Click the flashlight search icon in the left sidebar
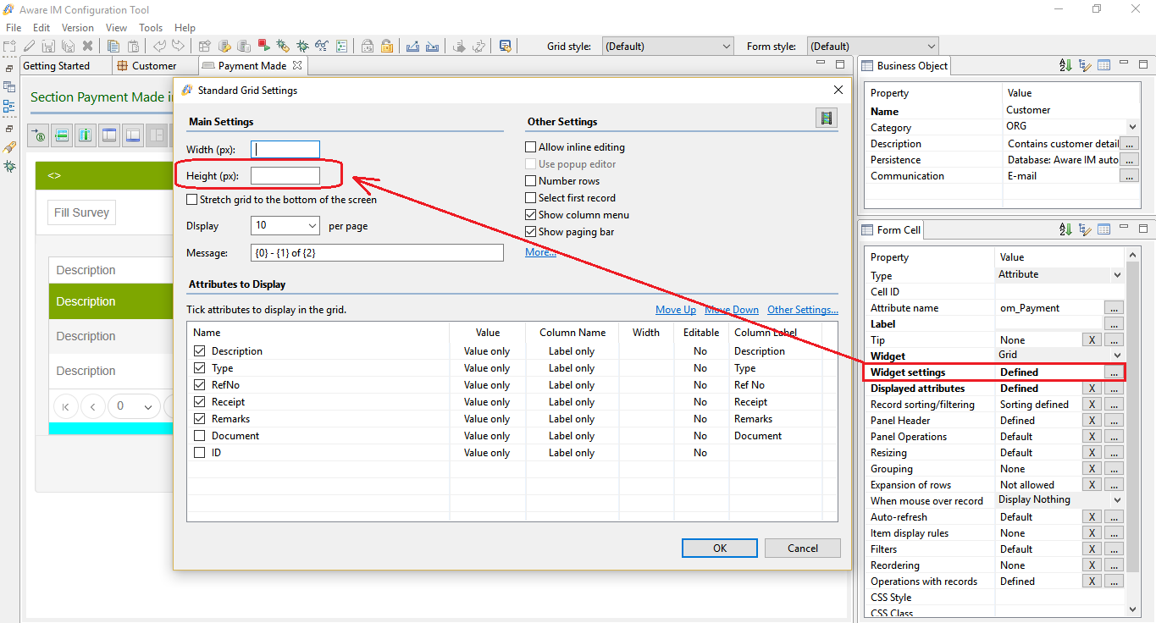This screenshot has height=623, width=1156. click(x=9, y=147)
